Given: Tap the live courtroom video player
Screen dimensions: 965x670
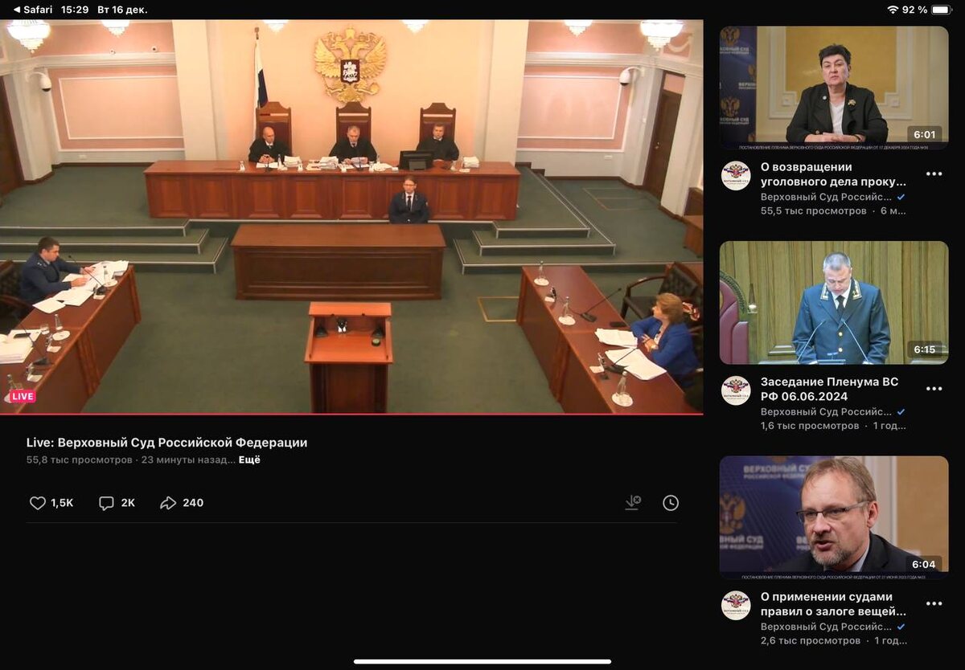Looking at the screenshot, I should click(x=351, y=217).
